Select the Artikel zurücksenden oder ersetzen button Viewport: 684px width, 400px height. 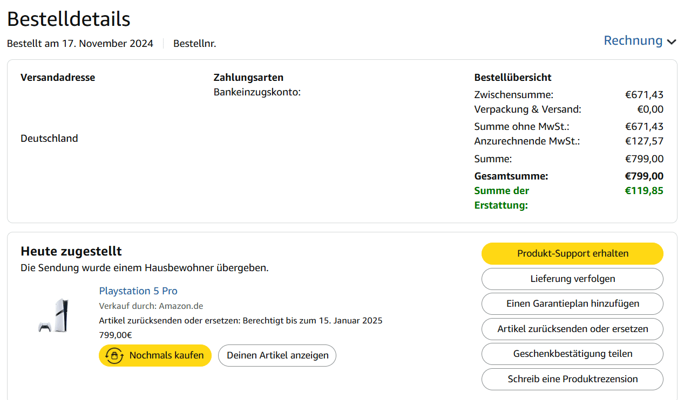click(572, 329)
